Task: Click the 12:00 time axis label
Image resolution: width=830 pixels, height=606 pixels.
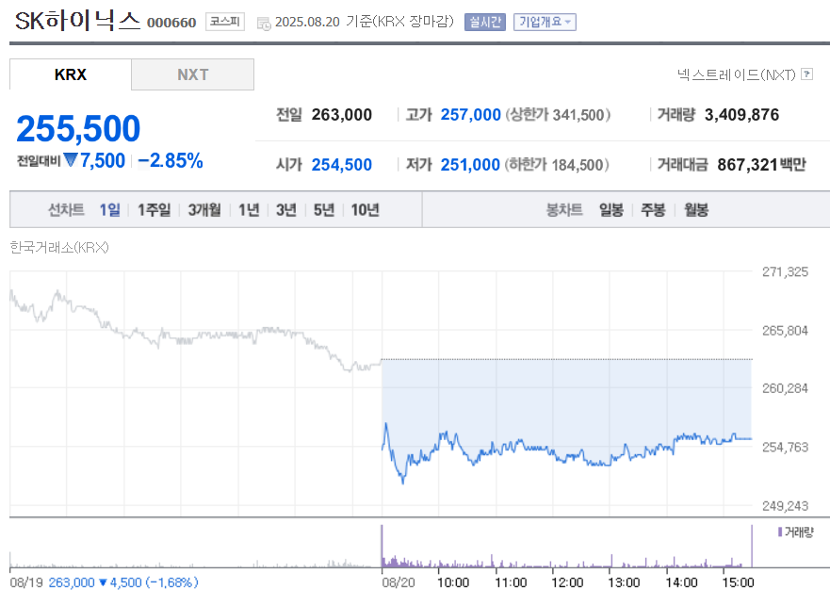Action: point(567,582)
